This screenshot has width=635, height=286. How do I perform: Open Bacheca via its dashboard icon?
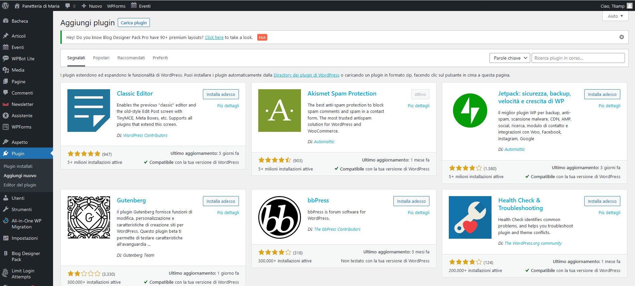click(x=6, y=21)
